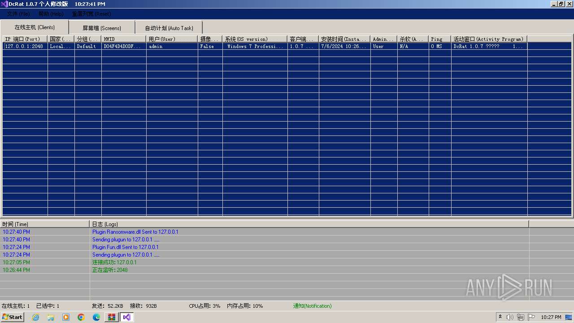Select client row 127.0.0.1:2048

(25, 46)
